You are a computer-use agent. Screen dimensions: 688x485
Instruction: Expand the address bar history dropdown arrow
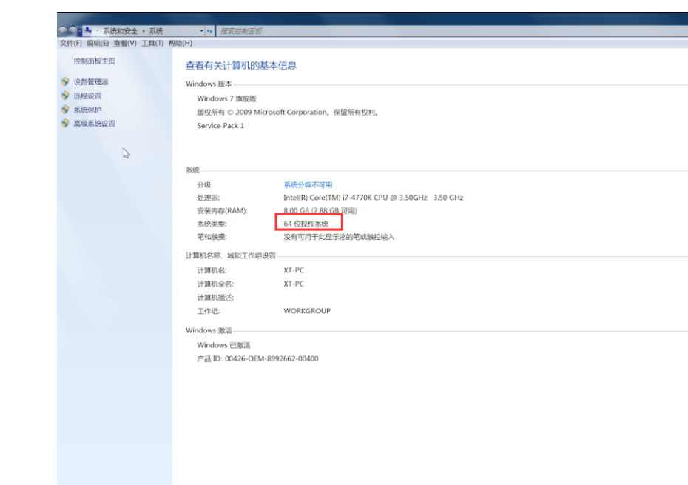point(201,31)
